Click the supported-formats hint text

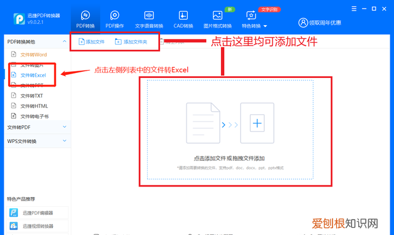pos(230,168)
